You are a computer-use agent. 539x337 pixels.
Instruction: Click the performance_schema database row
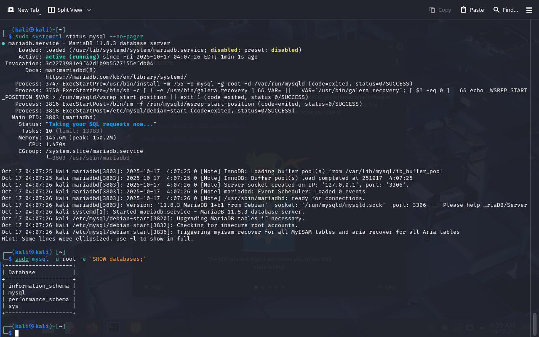38,300
